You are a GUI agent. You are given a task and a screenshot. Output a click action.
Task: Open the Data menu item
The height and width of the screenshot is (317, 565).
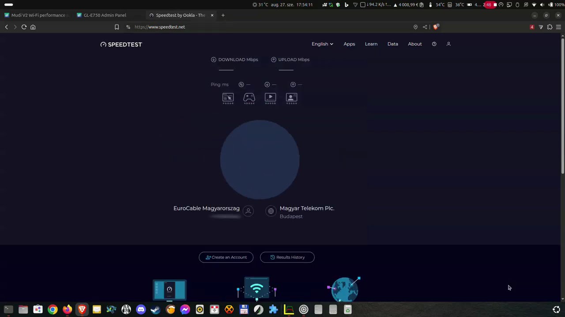(393, 44)
